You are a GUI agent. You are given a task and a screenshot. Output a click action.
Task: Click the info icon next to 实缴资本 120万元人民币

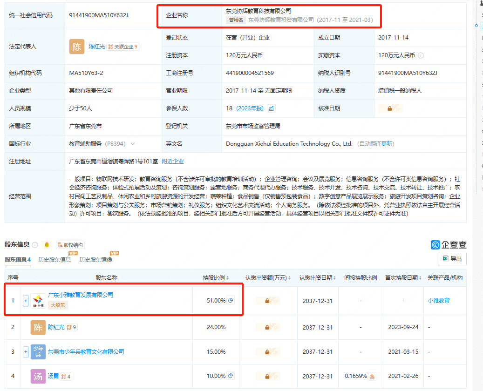tap(421, 55)
